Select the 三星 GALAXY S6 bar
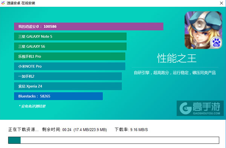 (x=70, y=46)
